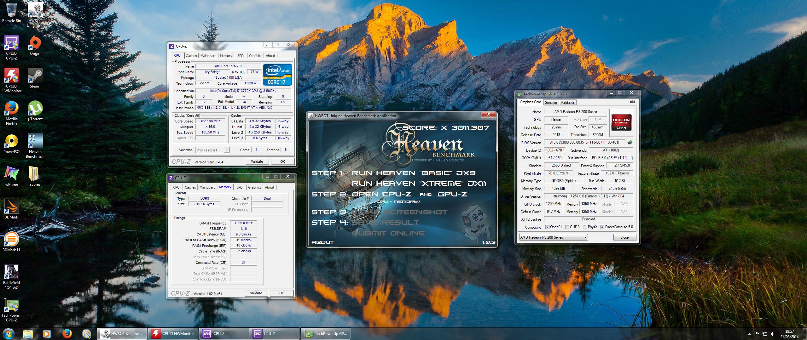
Task: Click ABOUT in the Heaven application
Action: [x=322, y=242]
